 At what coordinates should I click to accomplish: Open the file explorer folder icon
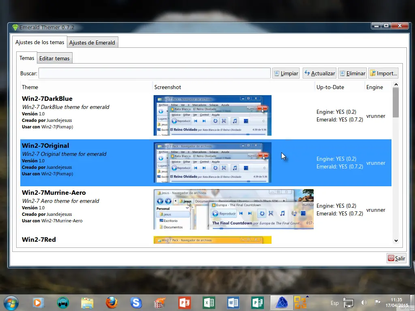pos(87,303)
